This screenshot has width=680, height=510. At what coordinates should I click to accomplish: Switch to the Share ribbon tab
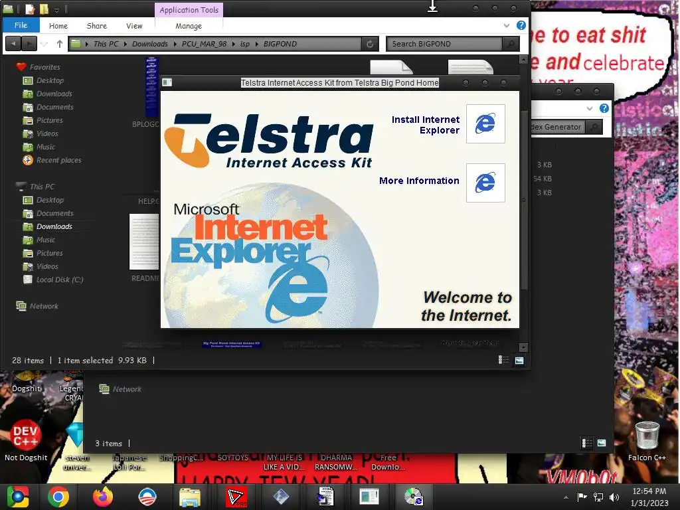point(96,26)
